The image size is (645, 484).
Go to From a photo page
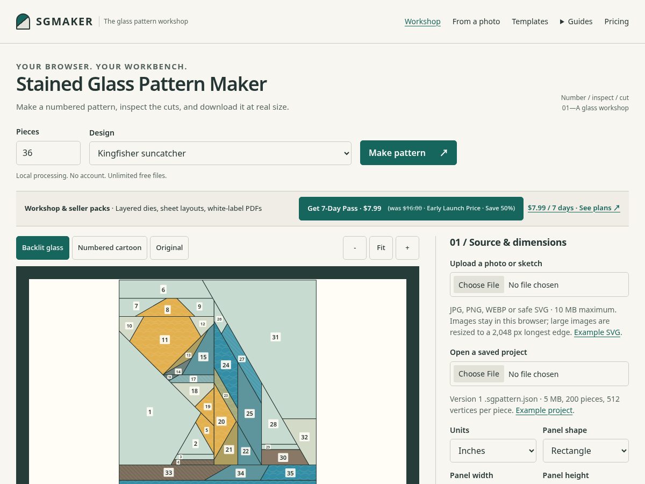coord(476,22)
